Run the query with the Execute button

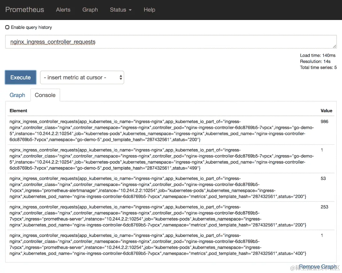click(x=21, y=77)
